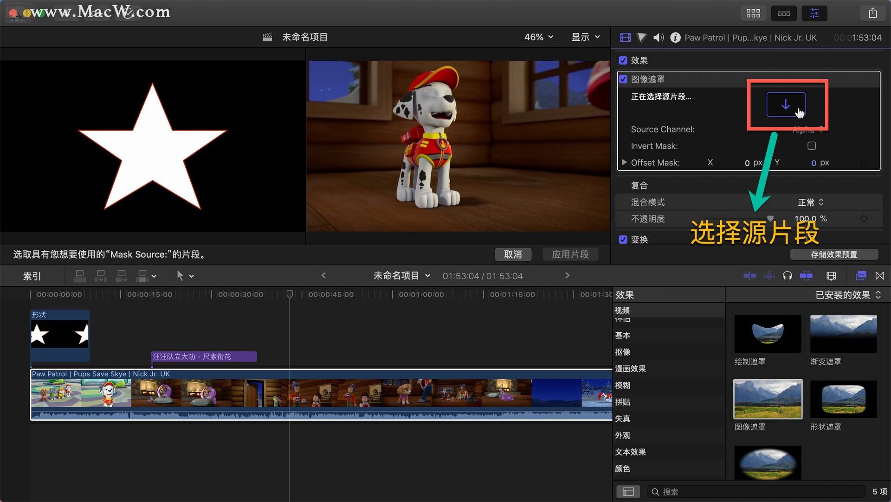Uncheck the 效果 effects checkbox
Image resolution: width=891 pixels, height=502 pixels.
pos(623,61)
